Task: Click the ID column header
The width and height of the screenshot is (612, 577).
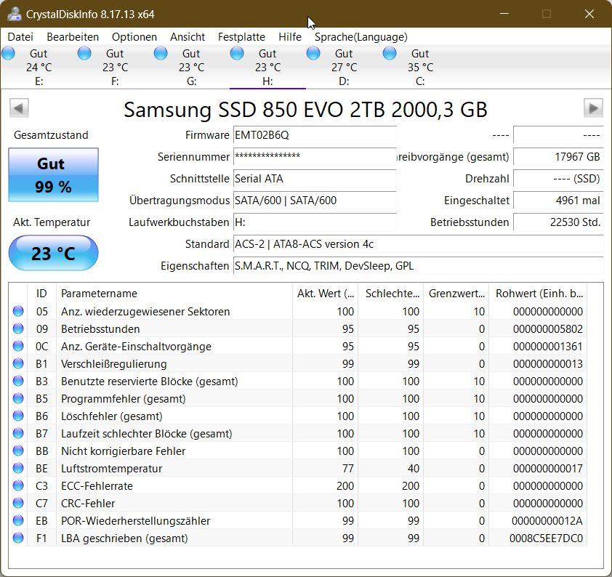Action: tap(41, 294)
